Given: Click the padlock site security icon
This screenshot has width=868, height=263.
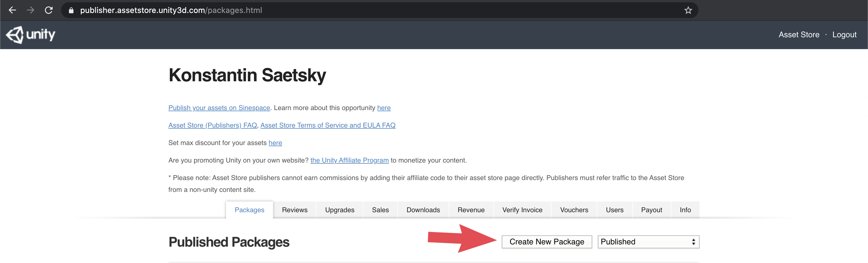Looking at the screenshot, I should [x=71, y=10].
